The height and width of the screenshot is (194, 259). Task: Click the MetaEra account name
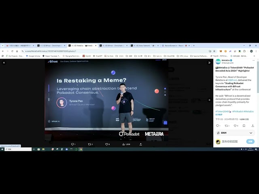[225, 60]
